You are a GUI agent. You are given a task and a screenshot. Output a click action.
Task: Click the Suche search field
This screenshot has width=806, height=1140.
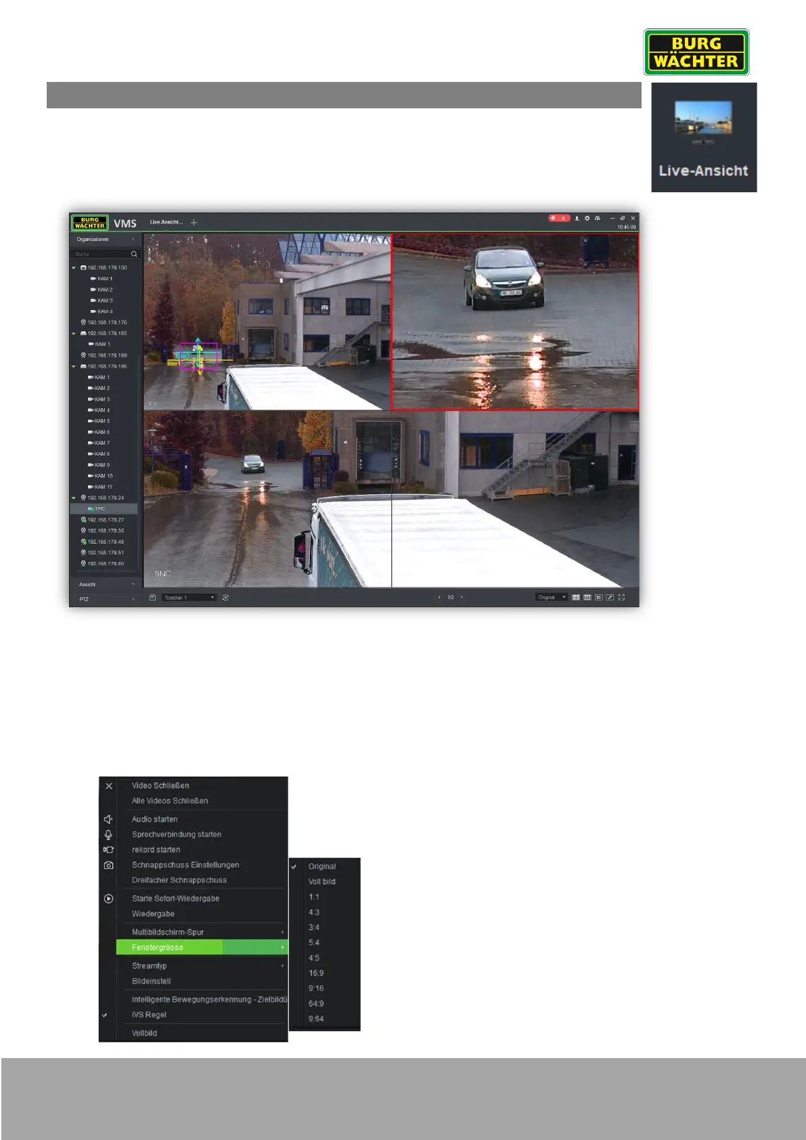(102, 255)
